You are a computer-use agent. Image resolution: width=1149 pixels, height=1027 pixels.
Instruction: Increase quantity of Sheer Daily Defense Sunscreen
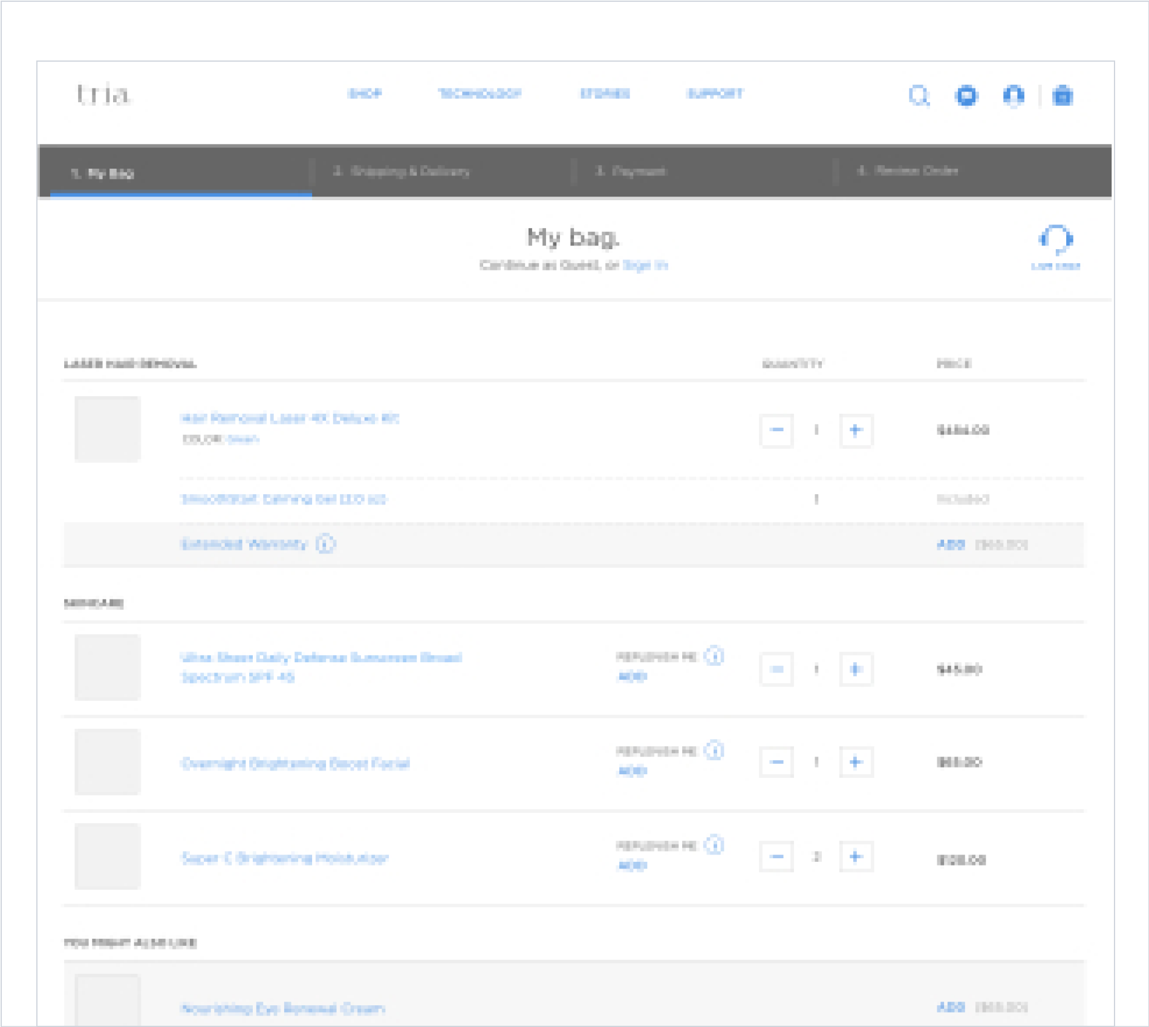pyautogui.click(x=856, y=669)
